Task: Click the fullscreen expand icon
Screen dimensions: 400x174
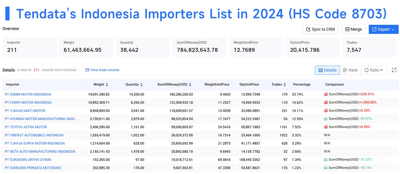Action: pos(394,70)
